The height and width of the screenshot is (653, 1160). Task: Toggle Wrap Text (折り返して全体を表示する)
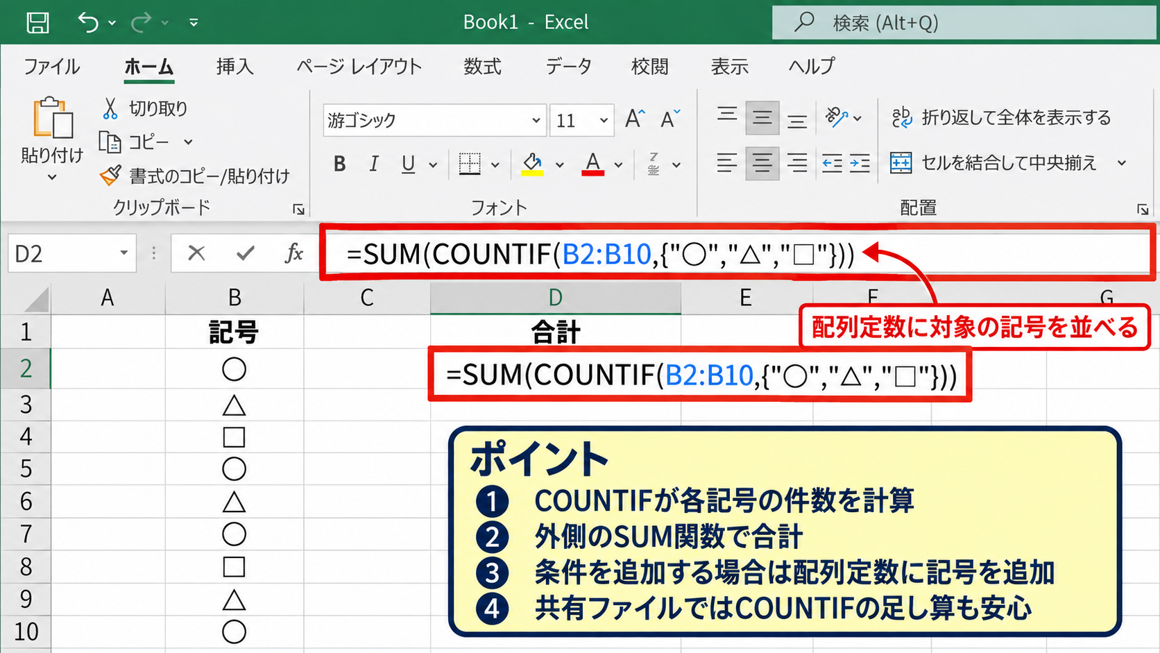[1001, 117]
